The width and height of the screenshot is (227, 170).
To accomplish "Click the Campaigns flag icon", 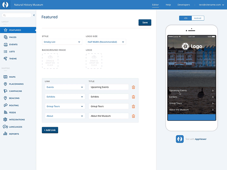I will point(5,91).
